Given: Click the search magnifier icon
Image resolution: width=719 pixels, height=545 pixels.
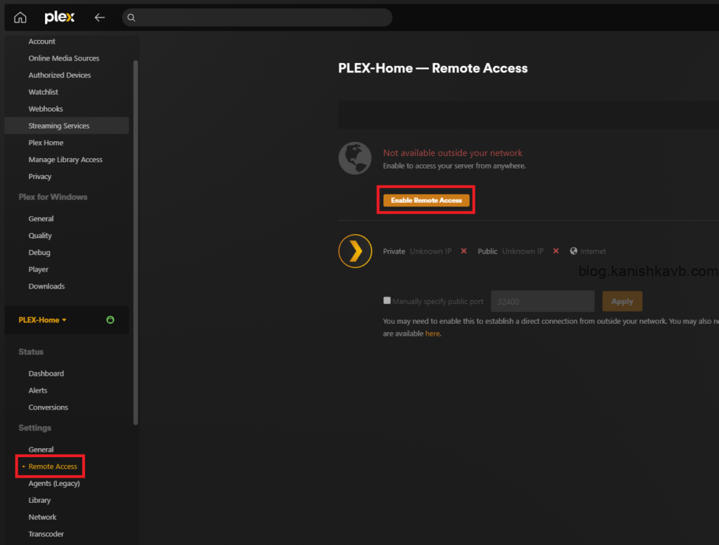Looking at the screenshot, I should click(x=131, y=18).
